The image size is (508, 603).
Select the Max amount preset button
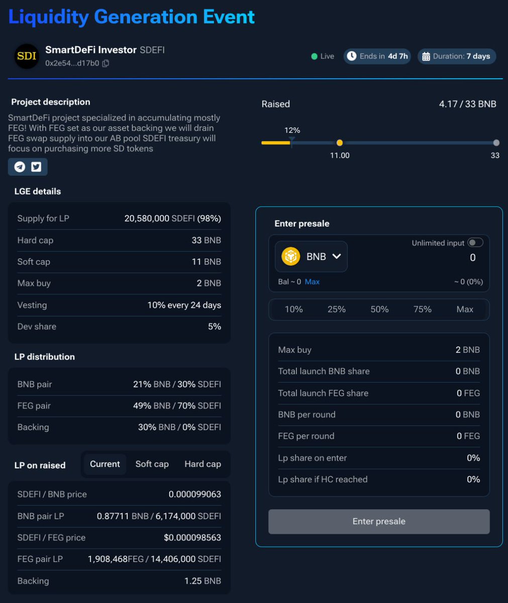[465, 310]
